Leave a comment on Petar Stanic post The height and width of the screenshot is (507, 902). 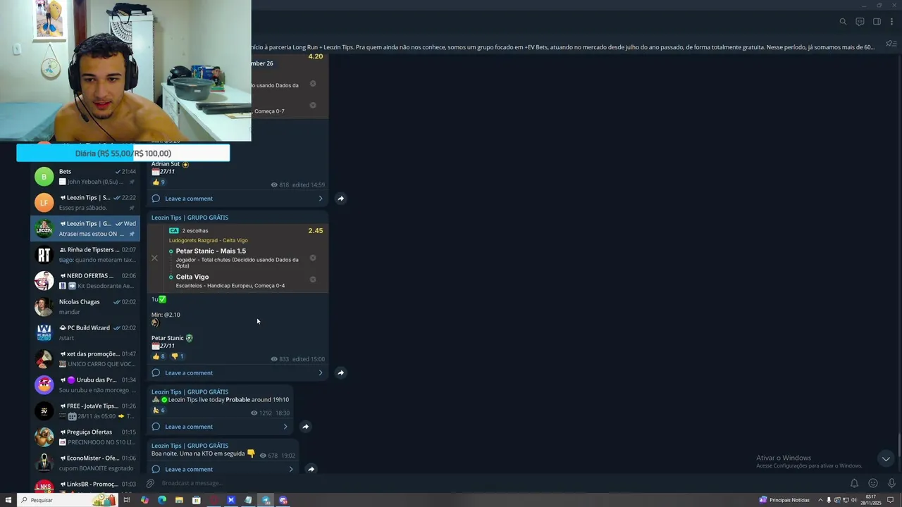click(x=188, y=373)
